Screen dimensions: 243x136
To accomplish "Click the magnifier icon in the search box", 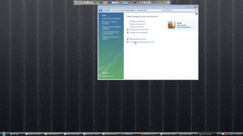I will click(x=196, y=10).
